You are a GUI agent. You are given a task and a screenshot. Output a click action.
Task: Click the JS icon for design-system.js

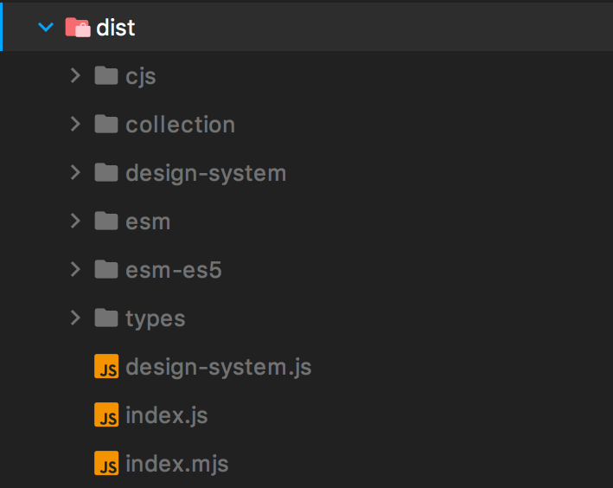[x=106, y=366]
